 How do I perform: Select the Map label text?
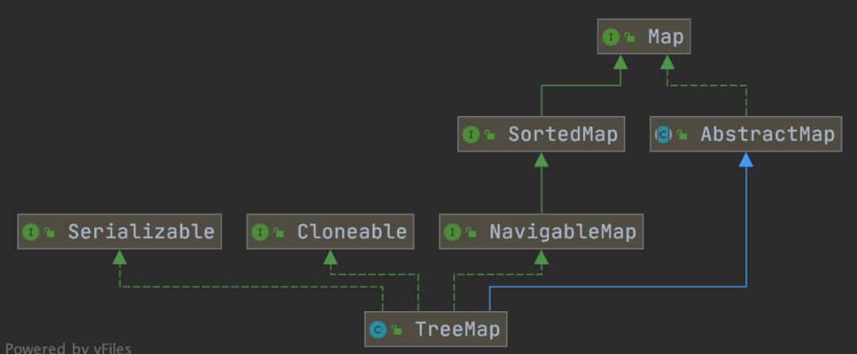tap(665, 37)
